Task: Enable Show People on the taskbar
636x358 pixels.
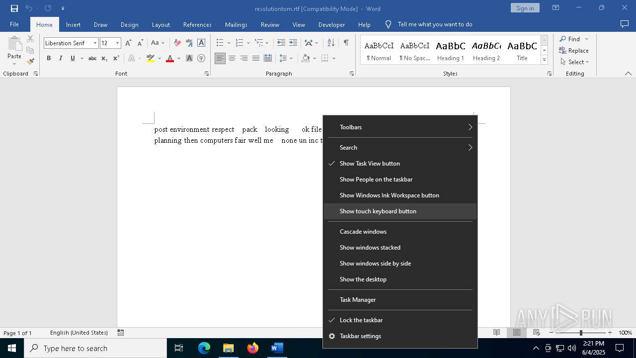Action: 400,179
